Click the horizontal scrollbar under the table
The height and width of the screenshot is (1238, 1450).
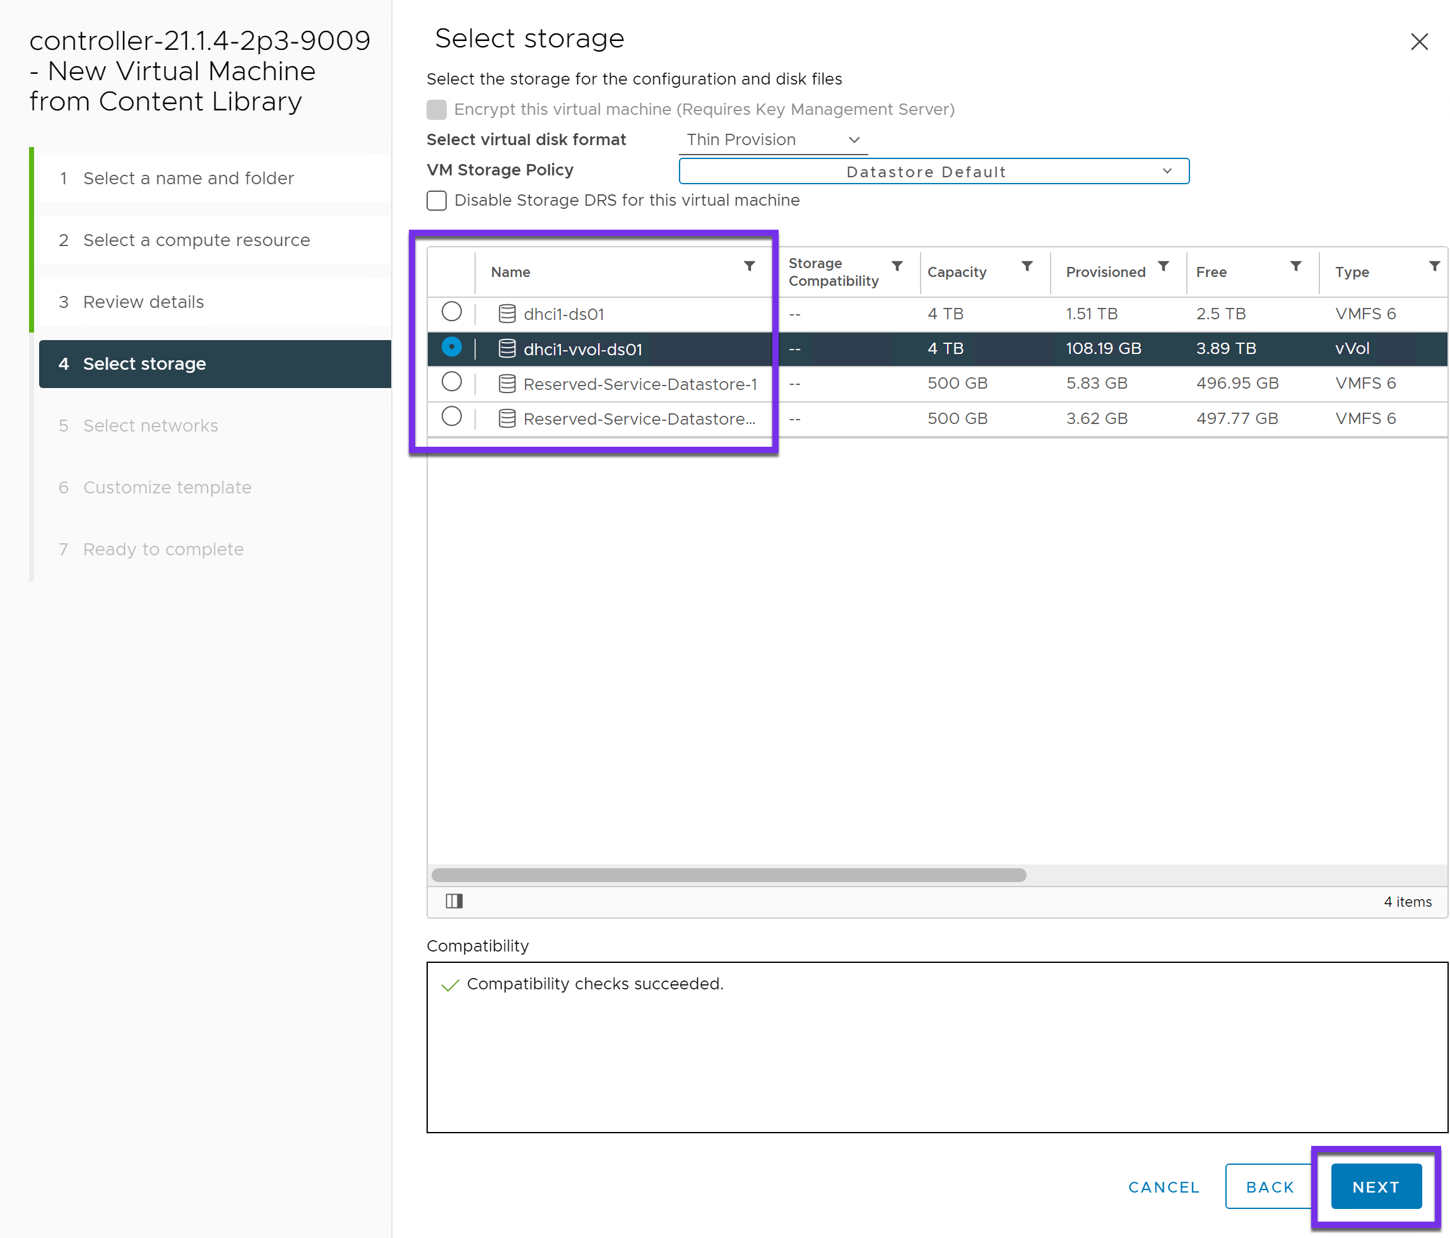tap(729, 875)
